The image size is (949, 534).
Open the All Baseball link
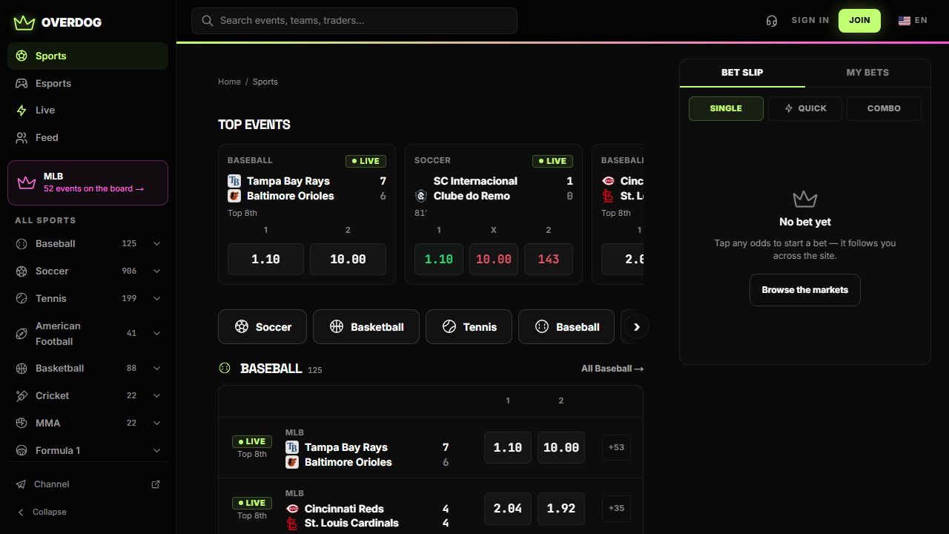click(612, 369)
